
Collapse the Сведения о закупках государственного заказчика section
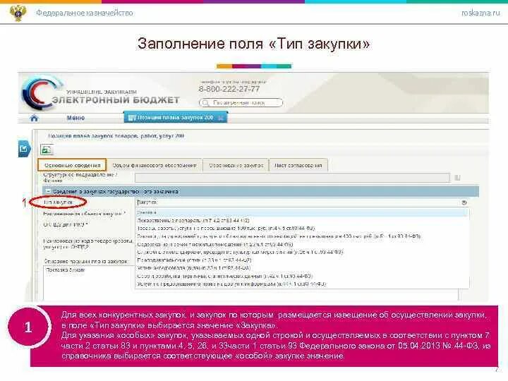tap(48, 191)
